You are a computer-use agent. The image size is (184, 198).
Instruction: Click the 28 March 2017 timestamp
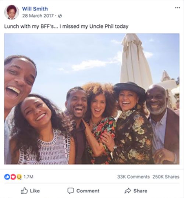click(38, 16)
